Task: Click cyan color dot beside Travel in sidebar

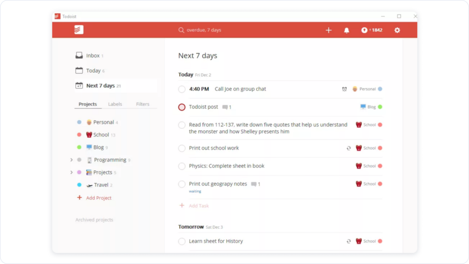Action: pyautogui.click(x=79, y=185)
